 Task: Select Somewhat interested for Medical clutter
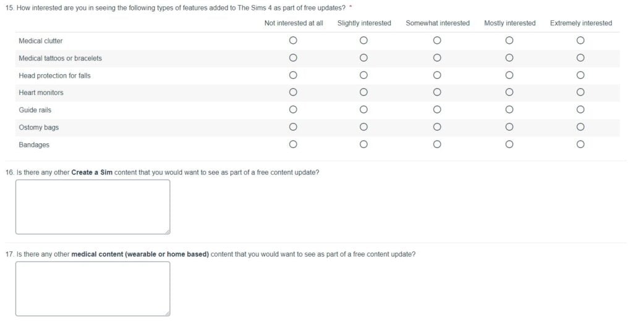click(x=437, y=40)
